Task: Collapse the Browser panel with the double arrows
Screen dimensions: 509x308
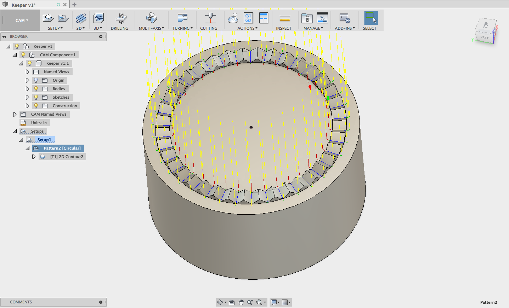Action: coord(4,36)
